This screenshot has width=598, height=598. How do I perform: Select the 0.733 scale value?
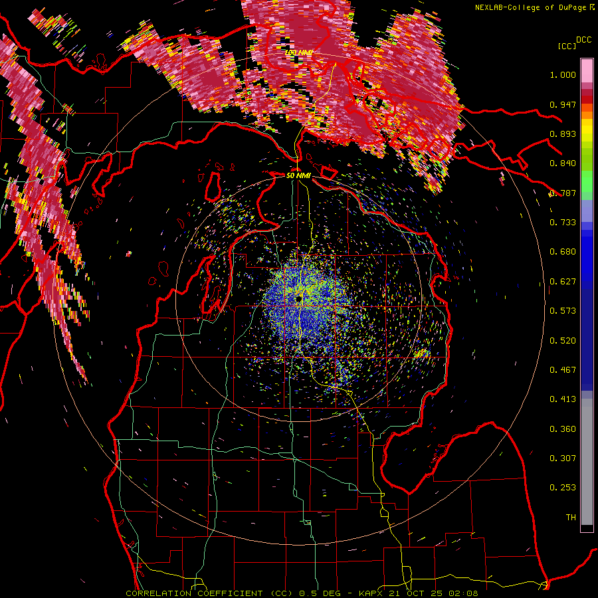click(563, 223)
